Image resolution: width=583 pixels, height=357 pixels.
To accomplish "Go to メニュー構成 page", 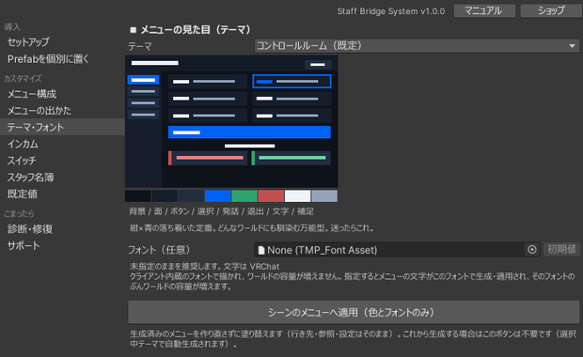I will pos(32,94).
